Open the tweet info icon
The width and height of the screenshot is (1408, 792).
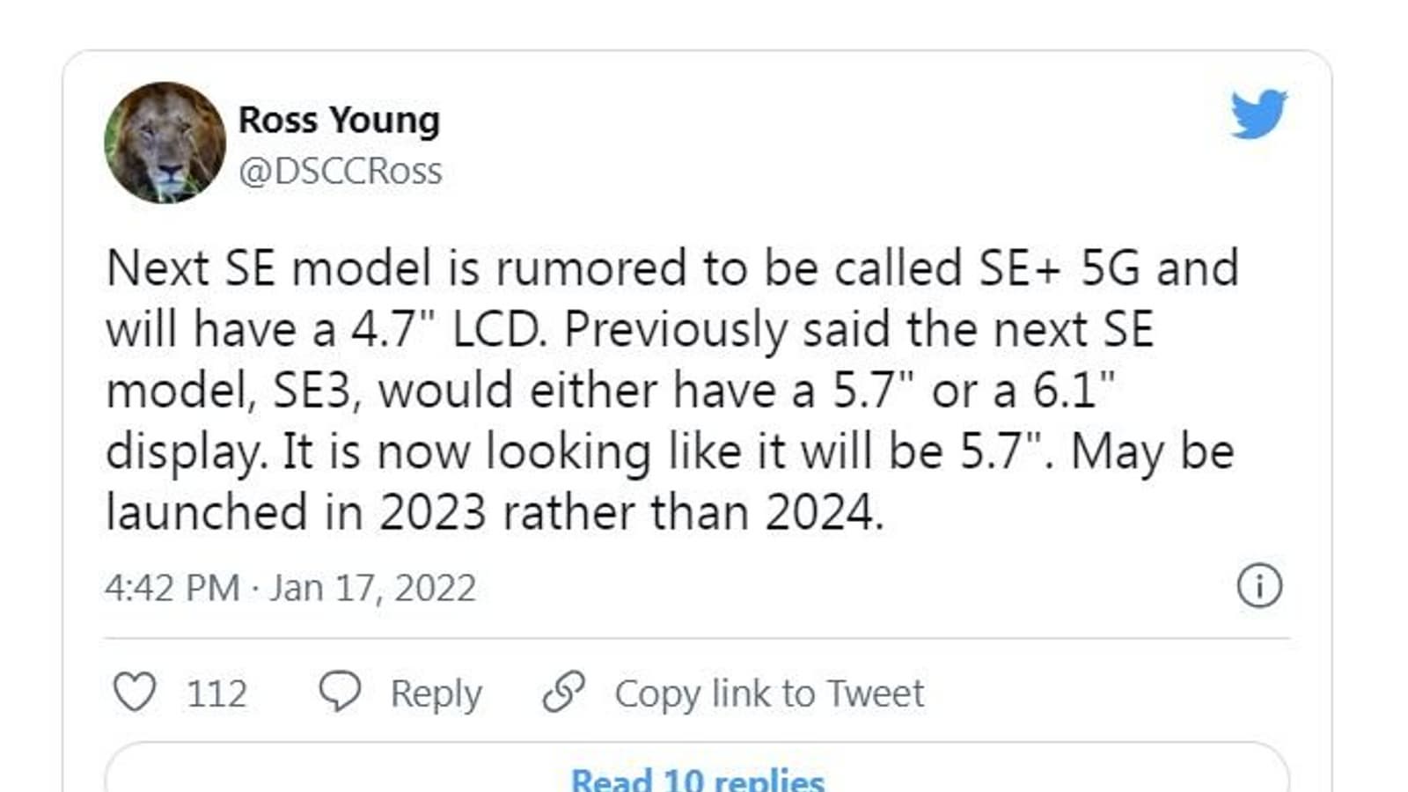click(x=1259, y=586)
